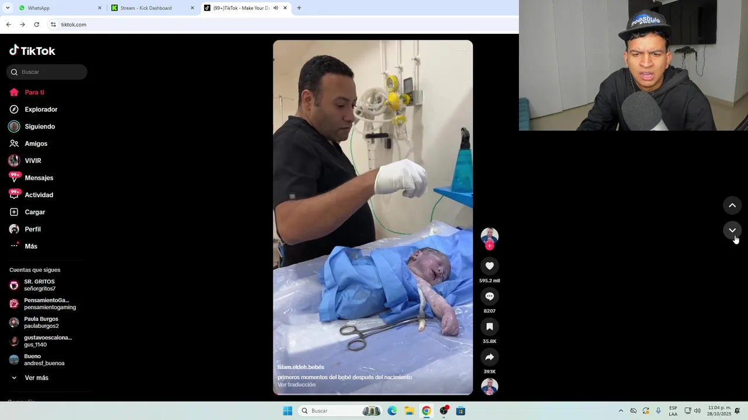Go back in browser history
The width and height of the screenshot is (748, 420).
pyautogui.click(x=8, y=24)
